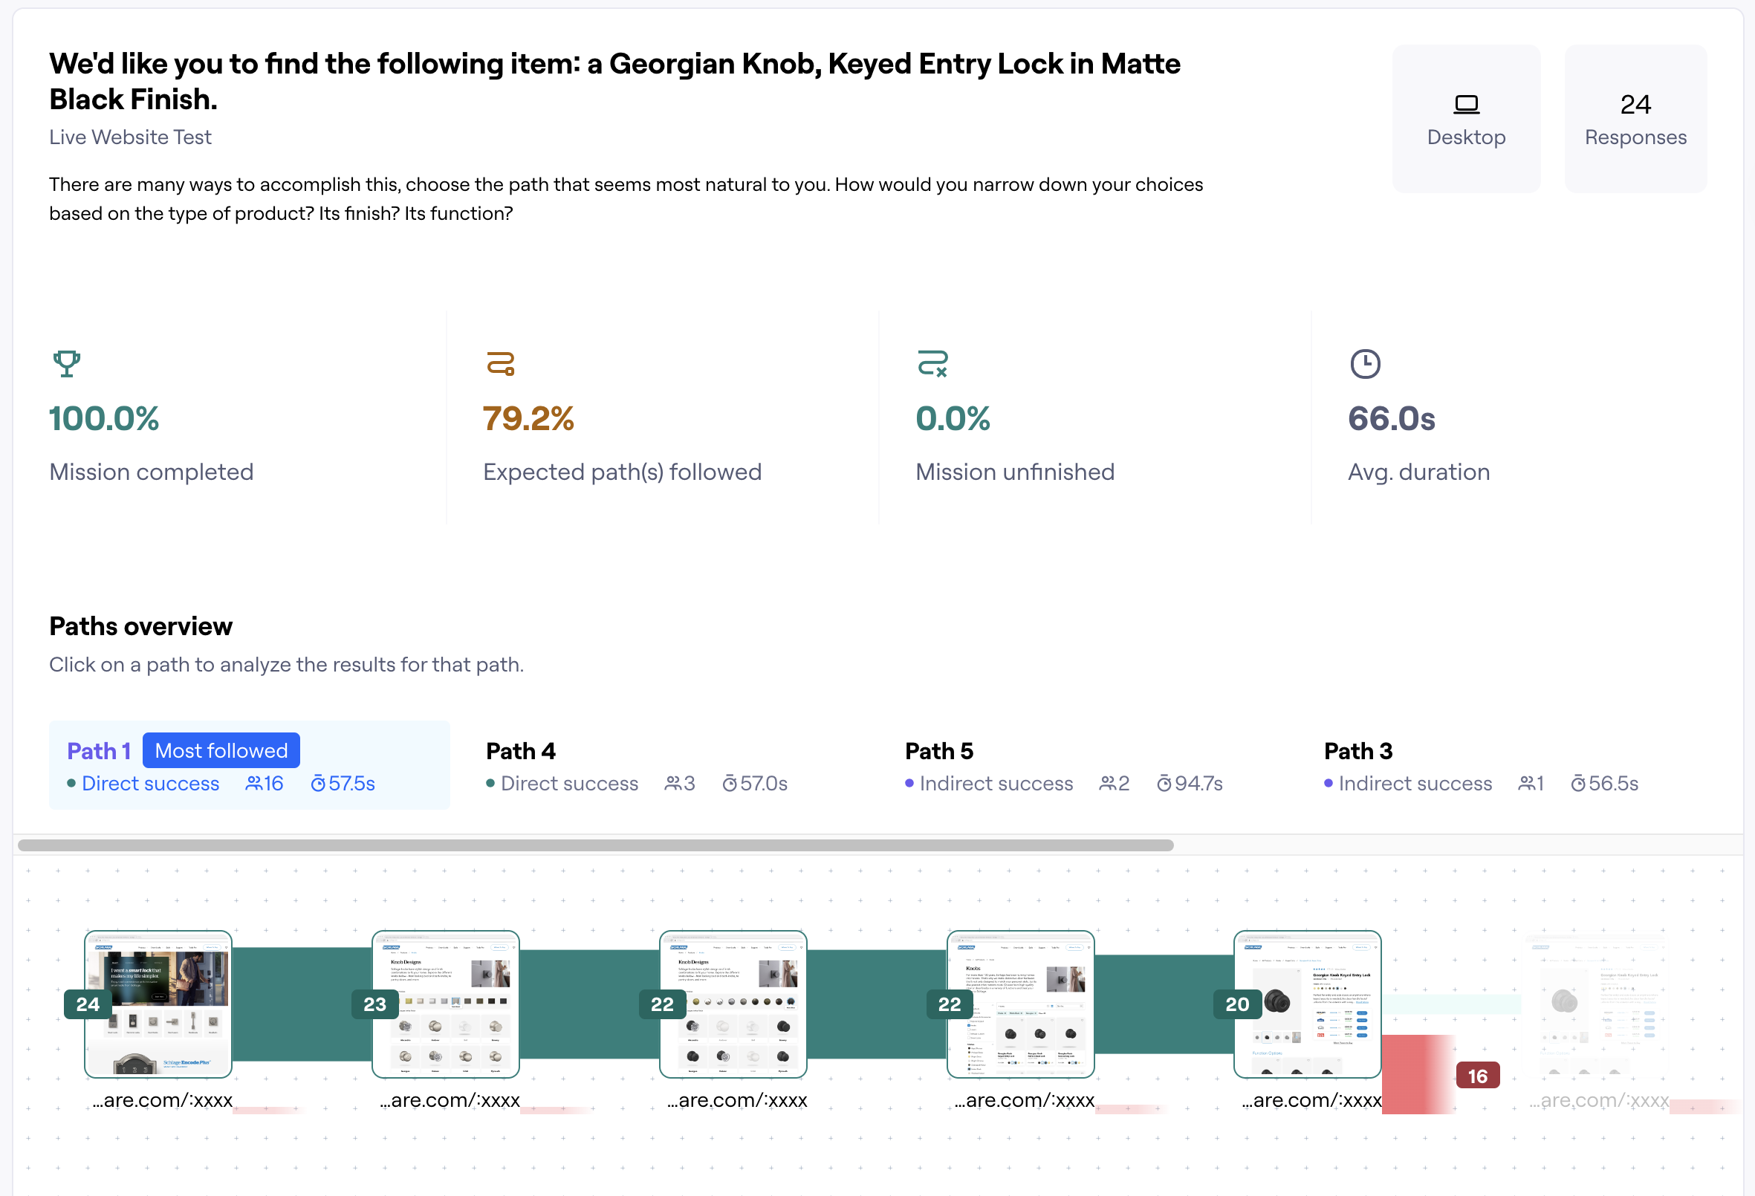The image size is (1755, 1196).
Task: Toggle the Direct success indicator on Path 1
Action: tap(150, 783)
